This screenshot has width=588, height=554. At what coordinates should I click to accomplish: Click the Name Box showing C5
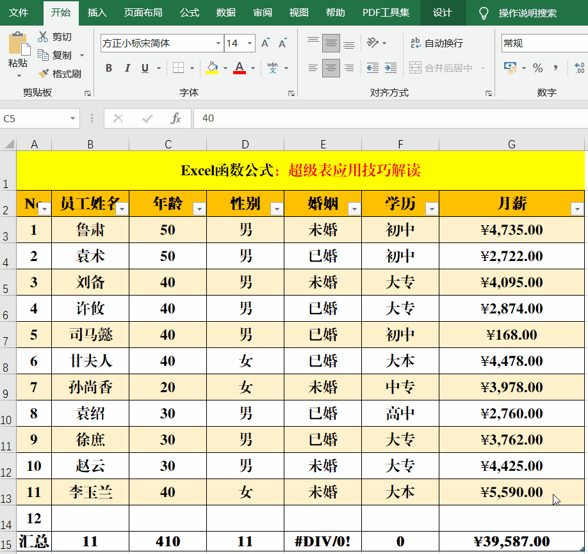tap(35, 118)
